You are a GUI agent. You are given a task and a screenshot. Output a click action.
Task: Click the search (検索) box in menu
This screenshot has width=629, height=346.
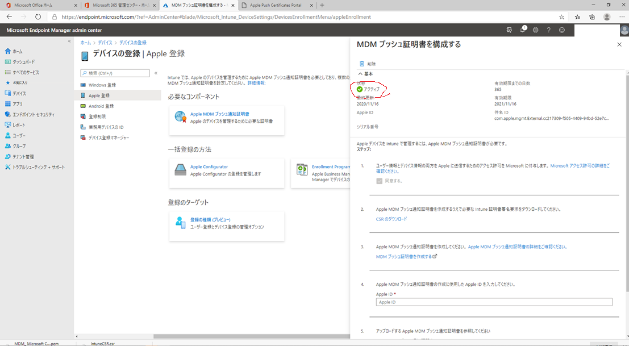(115, 73)
